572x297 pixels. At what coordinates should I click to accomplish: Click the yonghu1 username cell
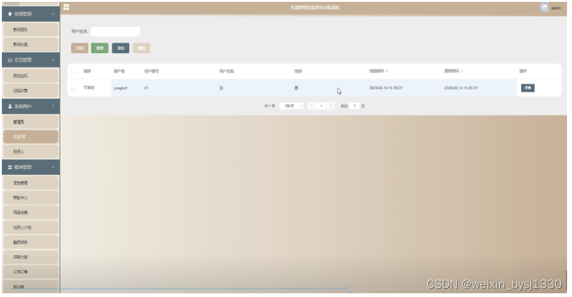(120, 88)
